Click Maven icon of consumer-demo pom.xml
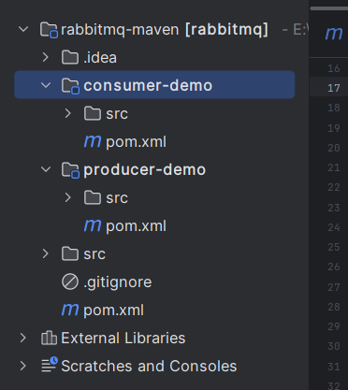This screenshot has height=390, width=348. [93, 141]
